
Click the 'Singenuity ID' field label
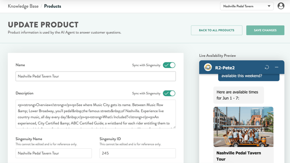pos(110,139)
